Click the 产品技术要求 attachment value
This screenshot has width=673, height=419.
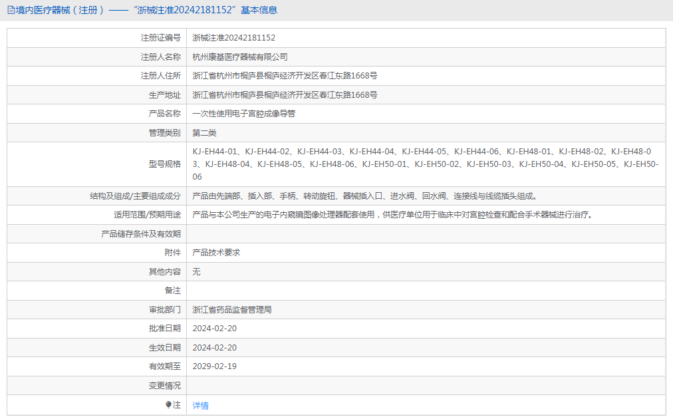[x=216, y=253]
